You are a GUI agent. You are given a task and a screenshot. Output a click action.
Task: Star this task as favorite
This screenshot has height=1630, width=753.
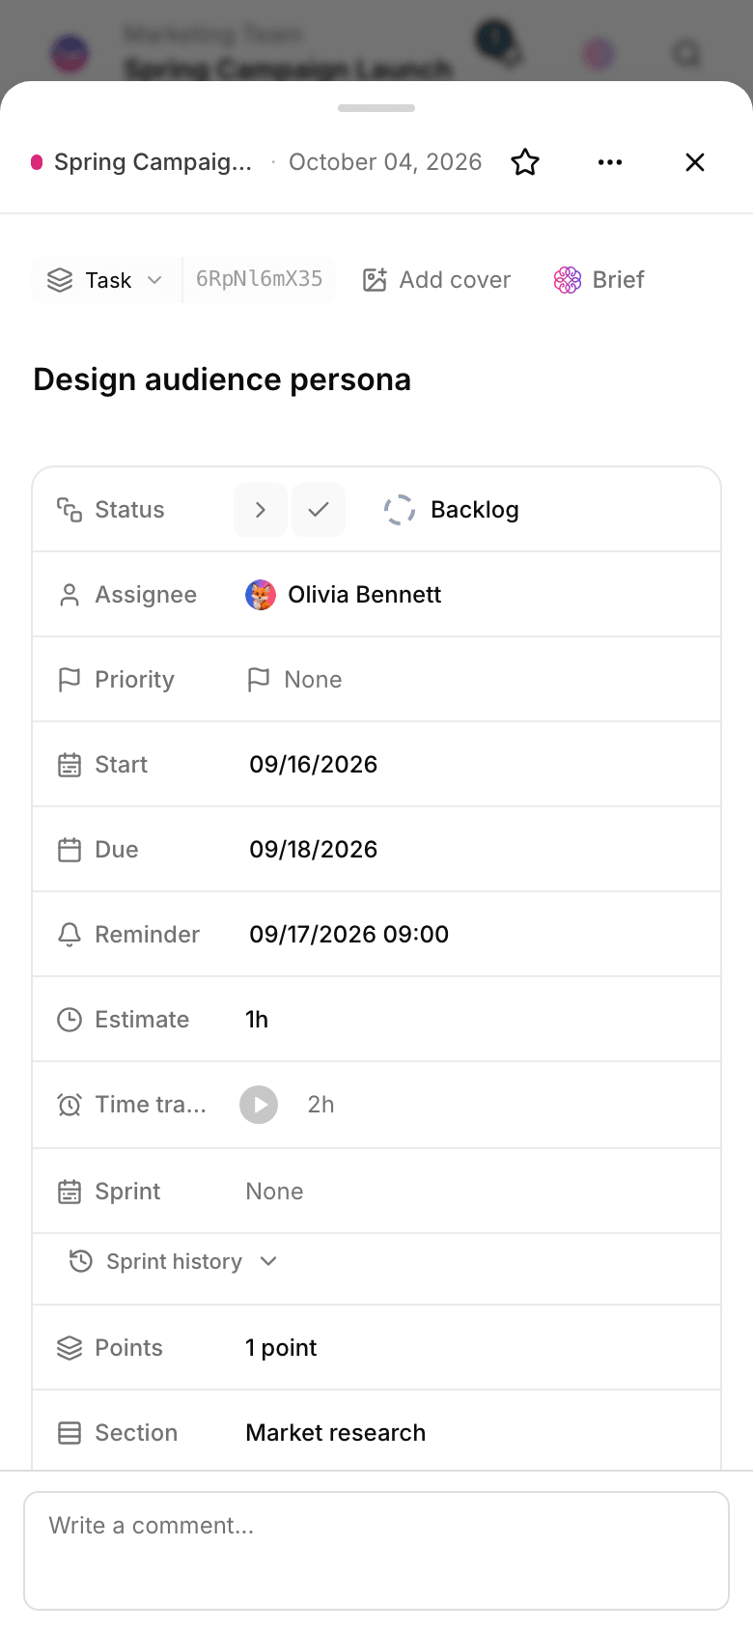[525, 162]
